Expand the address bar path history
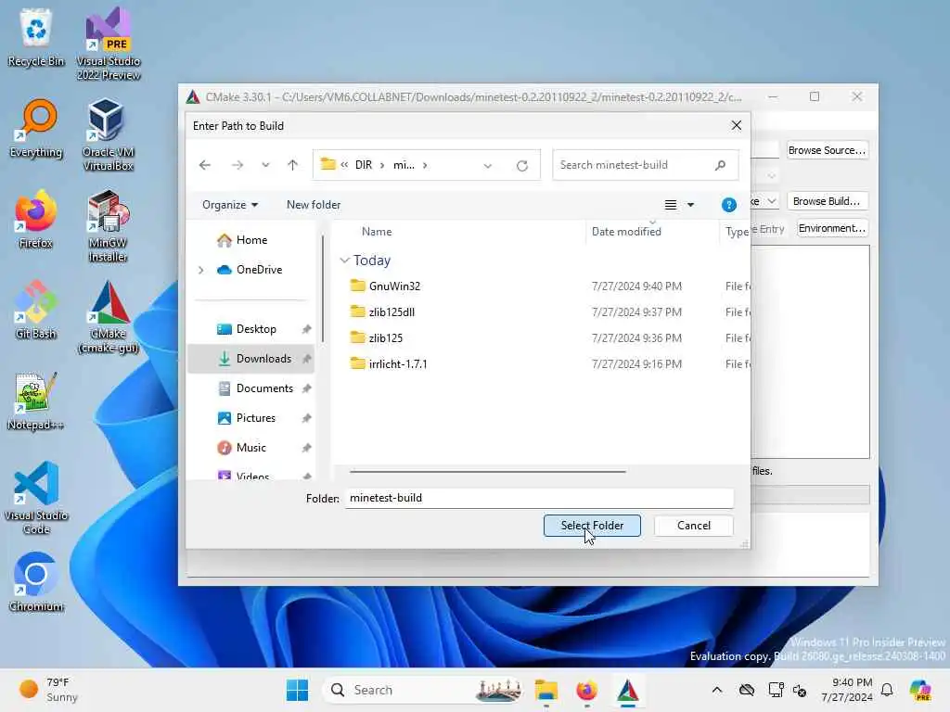Screen dimensions: 950x712 pyautogui.click(x=488, y=165)
